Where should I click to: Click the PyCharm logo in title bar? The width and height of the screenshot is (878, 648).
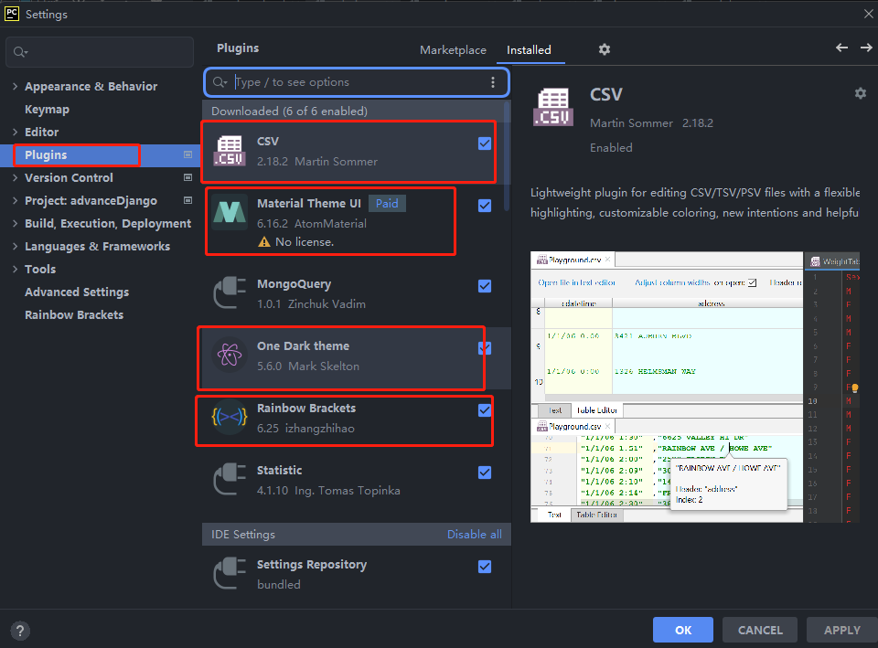[x=12, y=14]
